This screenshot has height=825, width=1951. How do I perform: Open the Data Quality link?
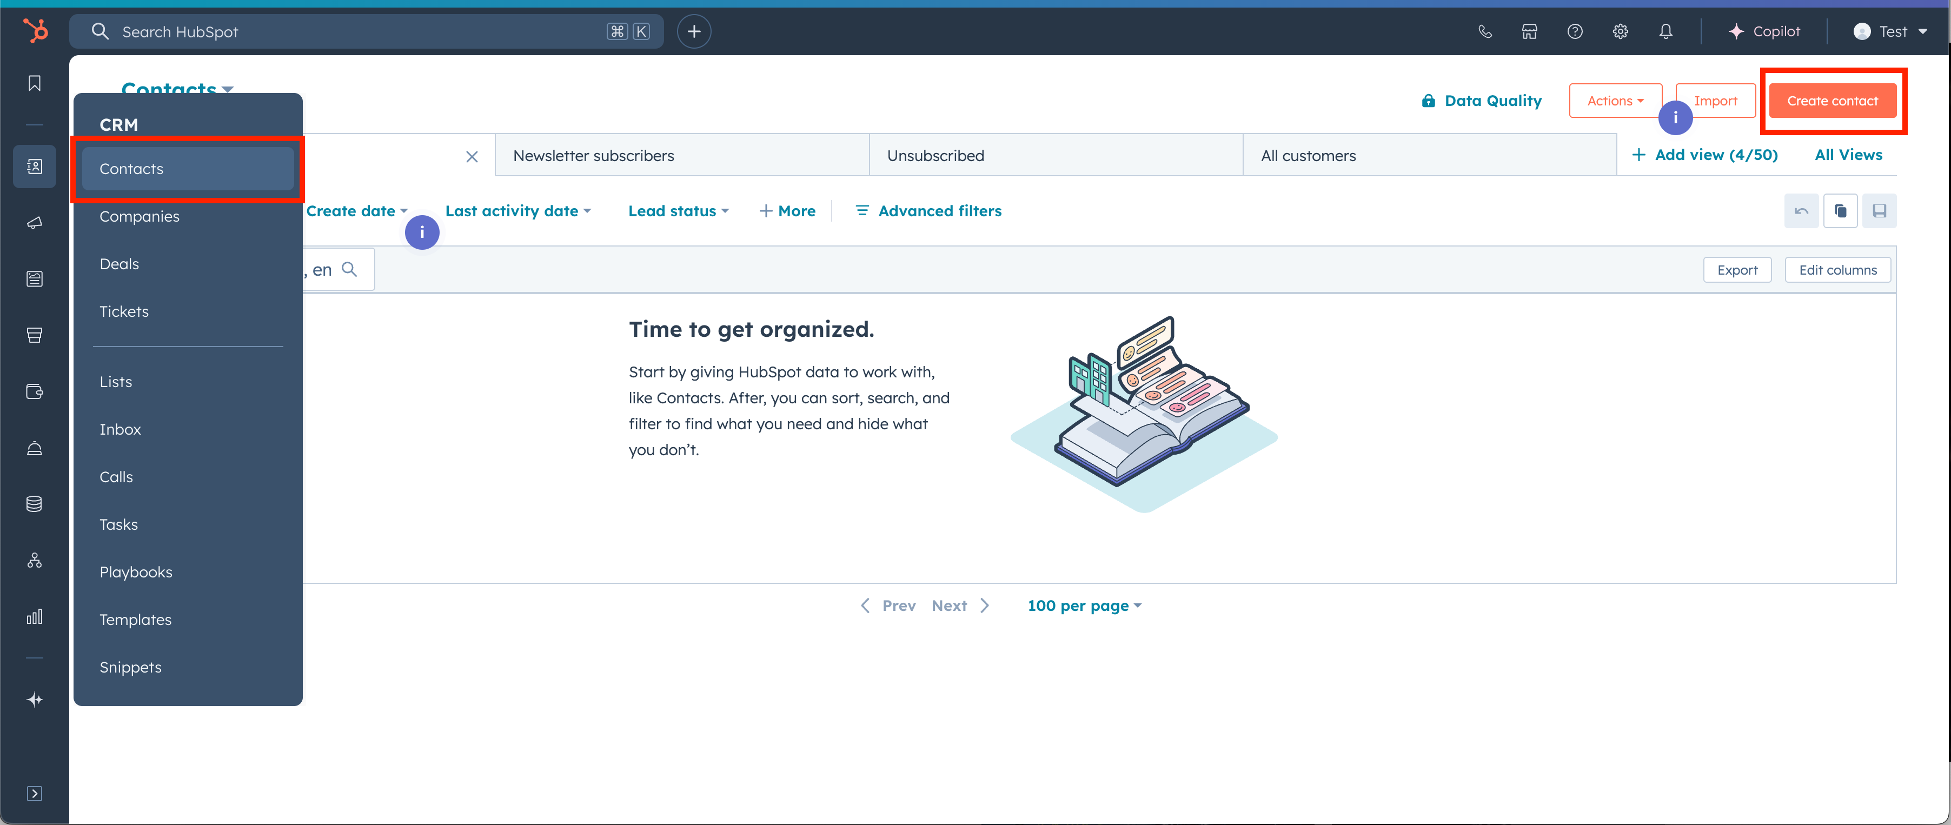coord(1482,101)
